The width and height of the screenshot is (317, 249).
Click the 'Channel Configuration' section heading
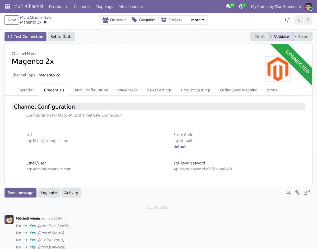click(x=44, y=107)
